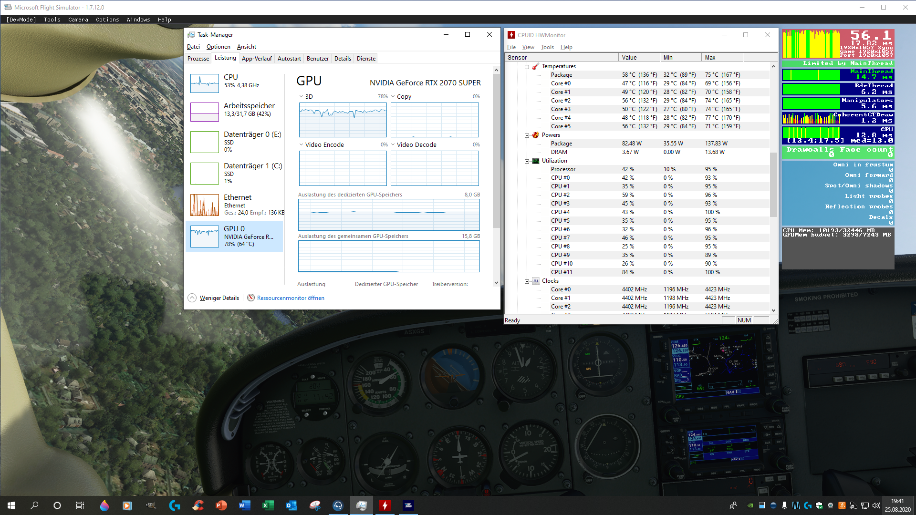Open the Datei menu in Task-Manager

click(193, 47)
